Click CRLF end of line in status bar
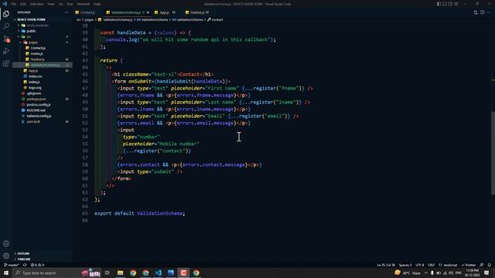This screenshot has width=495, height=278. click(432, 265)
